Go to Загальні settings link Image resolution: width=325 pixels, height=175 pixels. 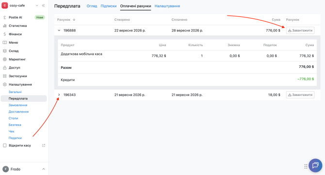(15, 92)
